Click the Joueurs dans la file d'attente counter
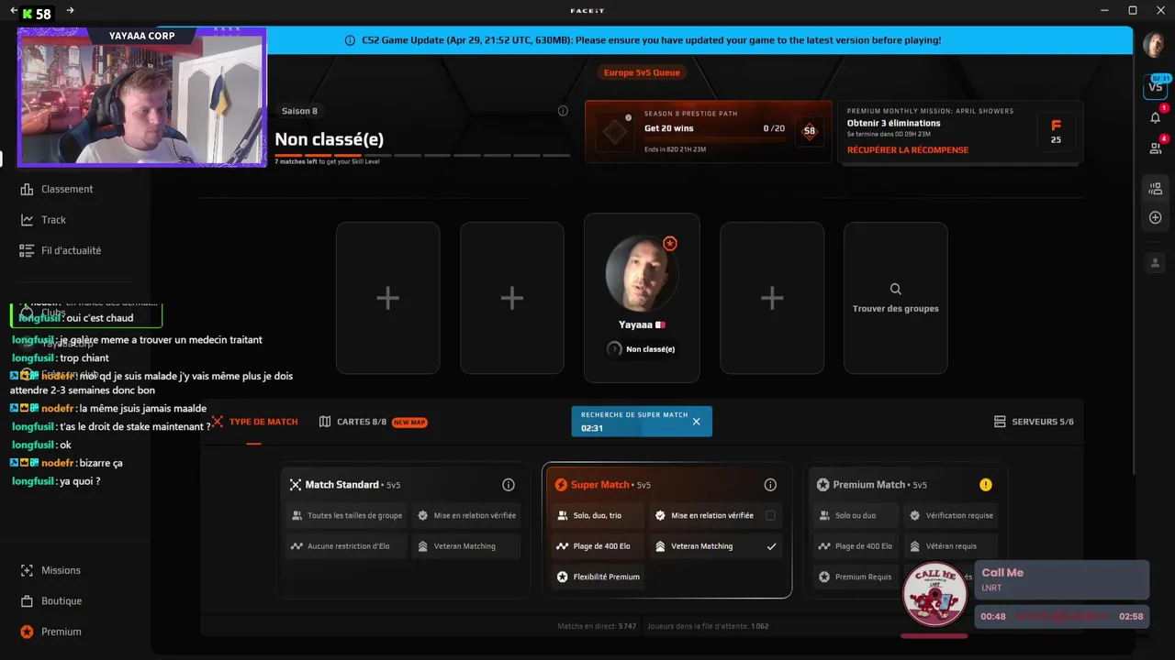Screen dimensions: 1175x660 (x=708, y=626)
